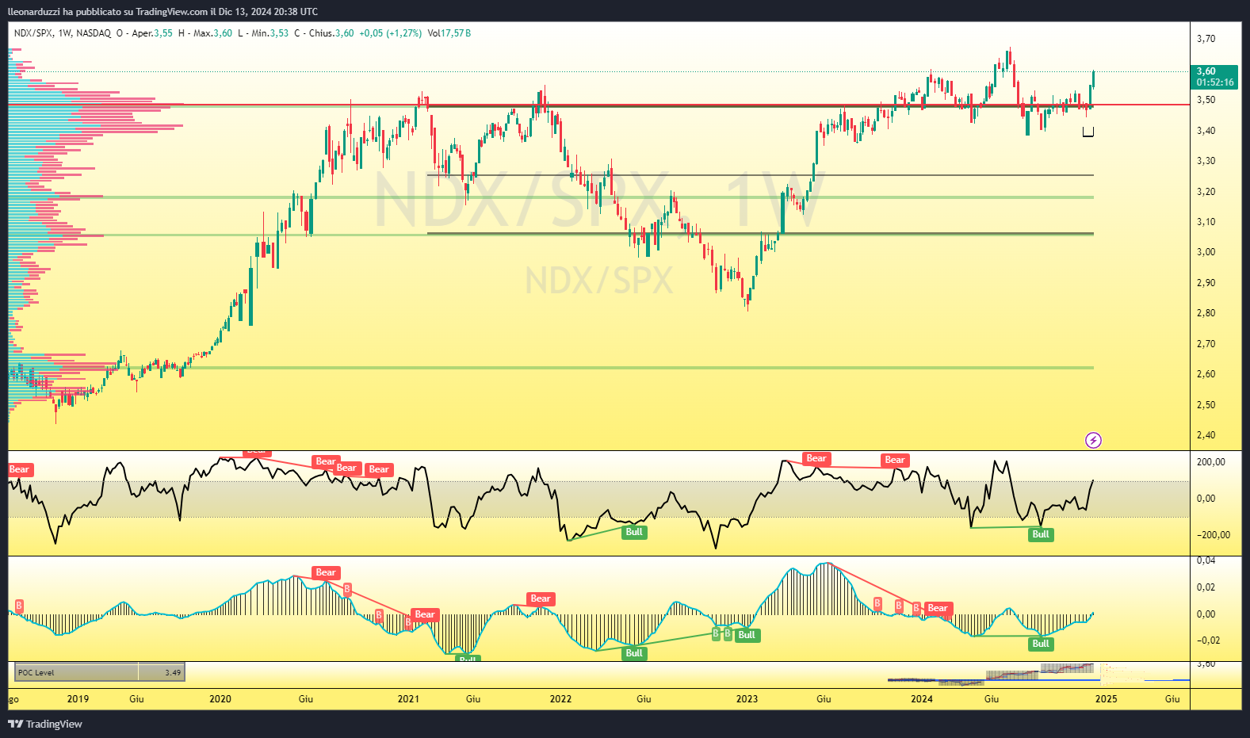Click the 2023 year label on time axis
Screen dimensions: 1250x738
747,699
